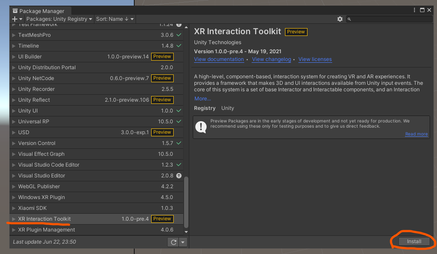This screenshot has width=437, height=254.
Task: Click the package list scroll-down arrow
Action: click(x=186, y=232)
